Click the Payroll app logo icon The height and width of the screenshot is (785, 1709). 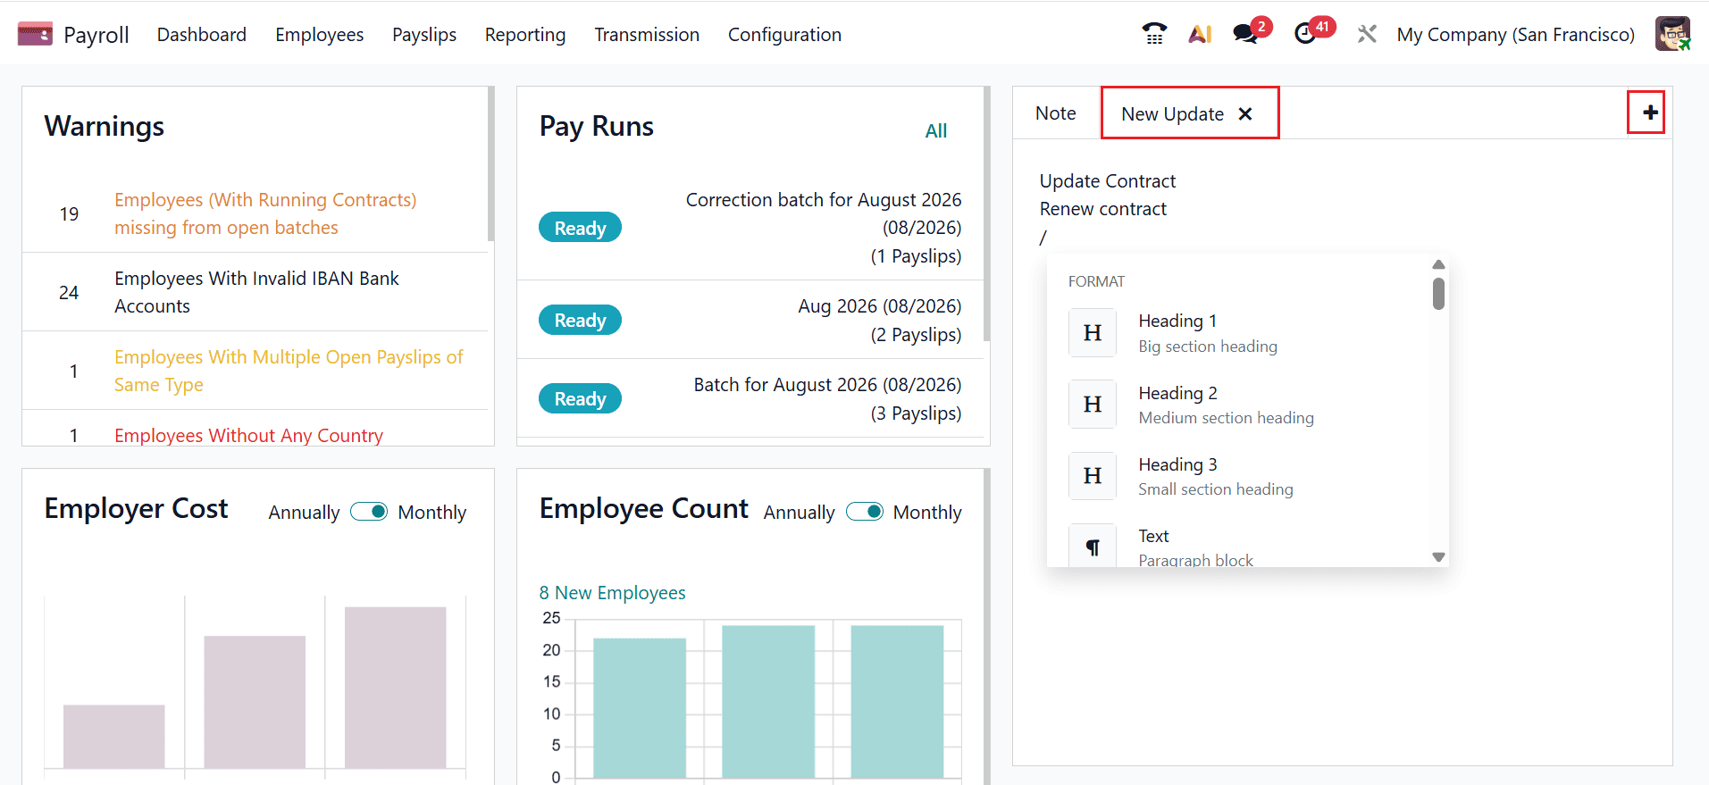tap(35, 34)
